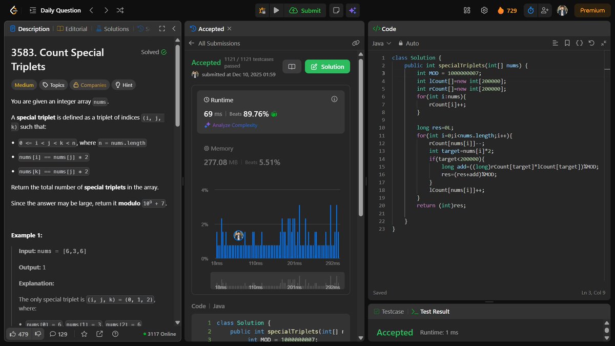Close the Accepted tab
615x346 pixels.
click(x=229, y=29)
